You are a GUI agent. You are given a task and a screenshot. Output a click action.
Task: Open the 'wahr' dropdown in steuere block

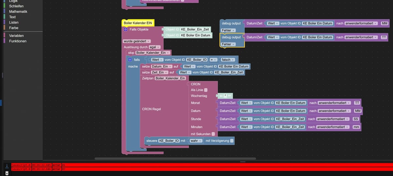196,141
